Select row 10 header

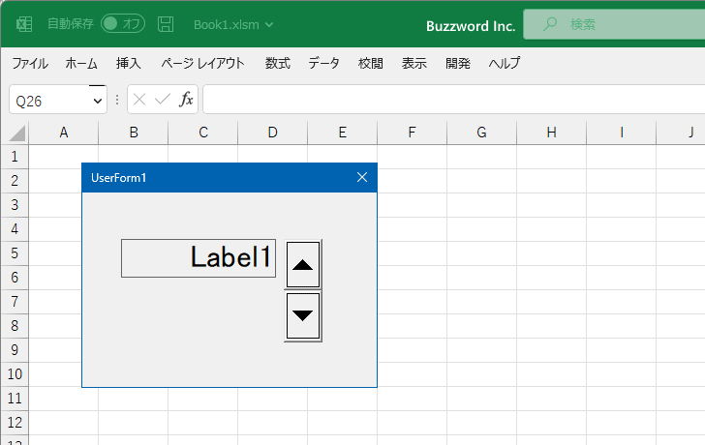tap(15, 374)
